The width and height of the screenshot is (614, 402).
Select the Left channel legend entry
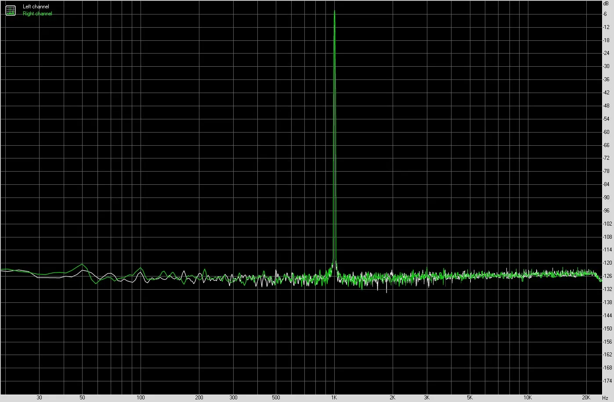point(36,7)
